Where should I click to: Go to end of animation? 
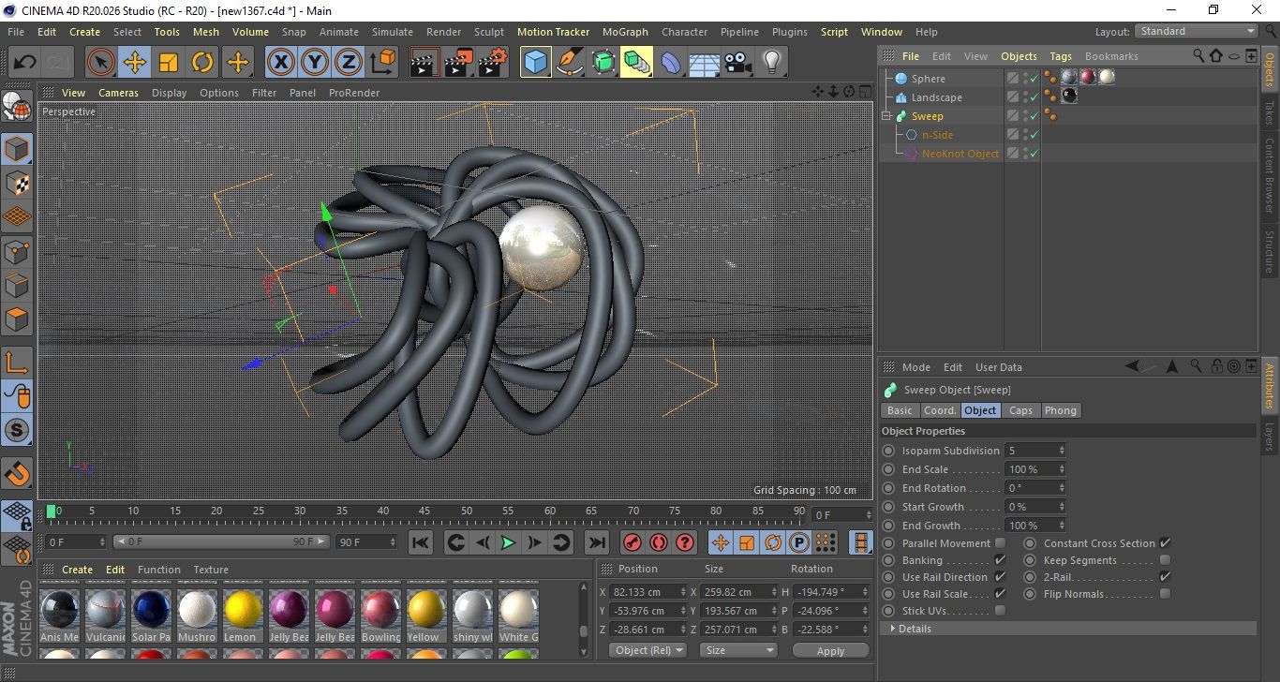(x=596, y=542)
